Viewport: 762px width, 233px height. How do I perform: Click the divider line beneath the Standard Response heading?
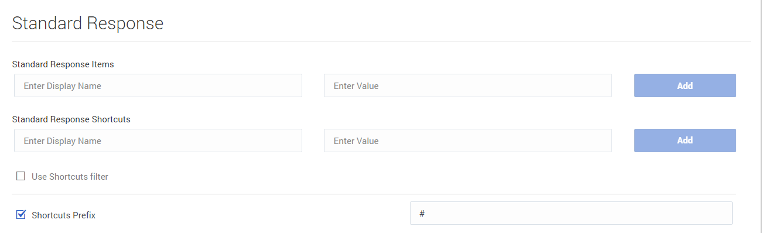tap(381, 42)
